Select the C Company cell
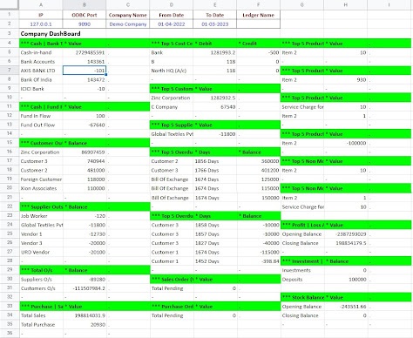Viewport: 413px width, 338px height. [x=172, y=107]
